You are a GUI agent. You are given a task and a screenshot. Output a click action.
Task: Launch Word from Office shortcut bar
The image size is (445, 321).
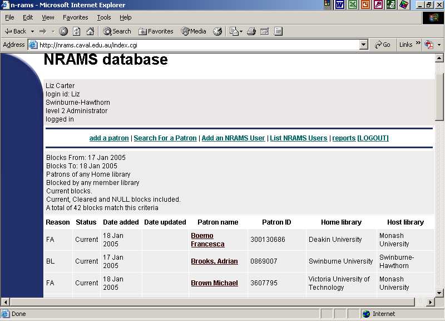tap(340, 4)
